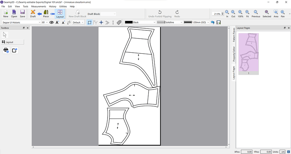291x154 pixels.
Task: Click the Layout button in Toolbox
Action: click(x=13, y=42)
